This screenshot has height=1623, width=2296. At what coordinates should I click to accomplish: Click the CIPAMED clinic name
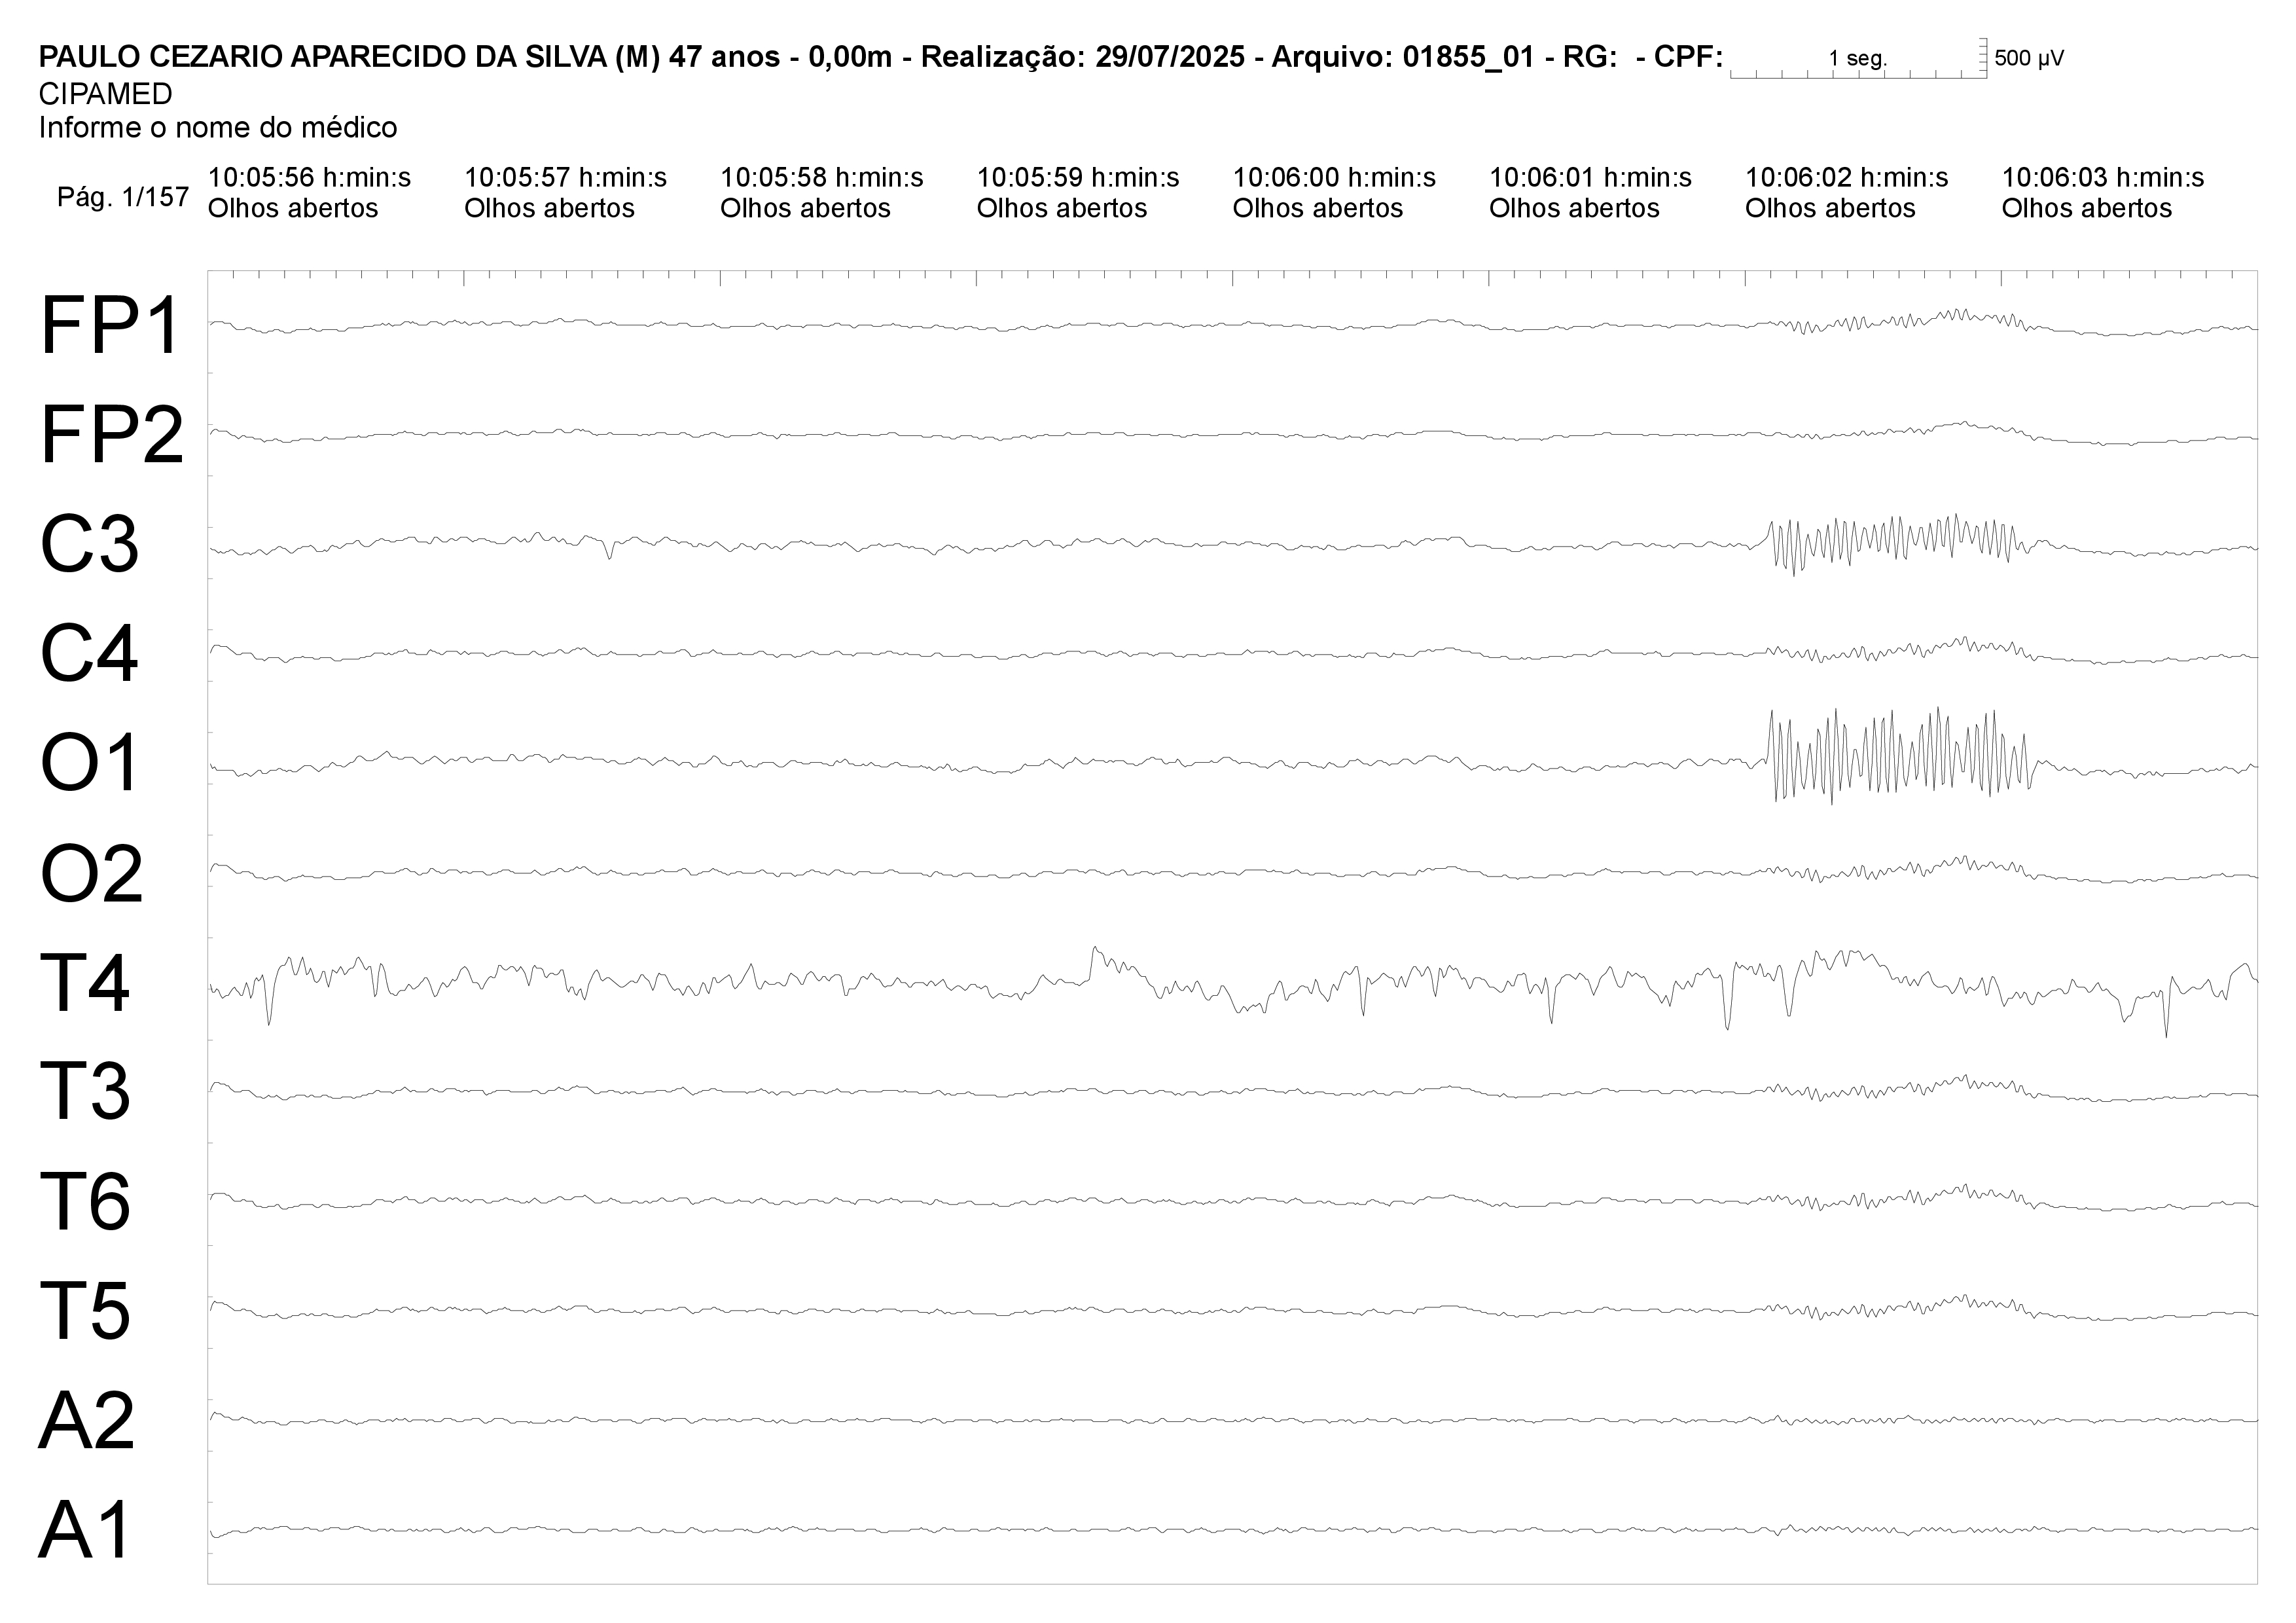(x=106, y=94)
